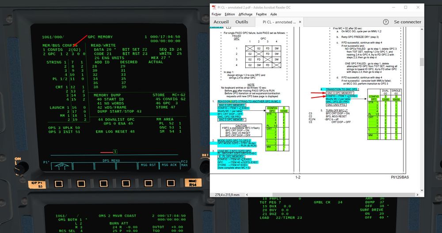Click the help question mark icon

pos(385,22)
